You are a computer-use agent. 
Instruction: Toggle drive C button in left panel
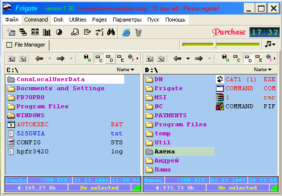(x=99, y=59)
